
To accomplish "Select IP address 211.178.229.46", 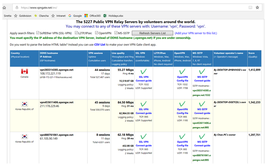I will [x=50, y=106].
